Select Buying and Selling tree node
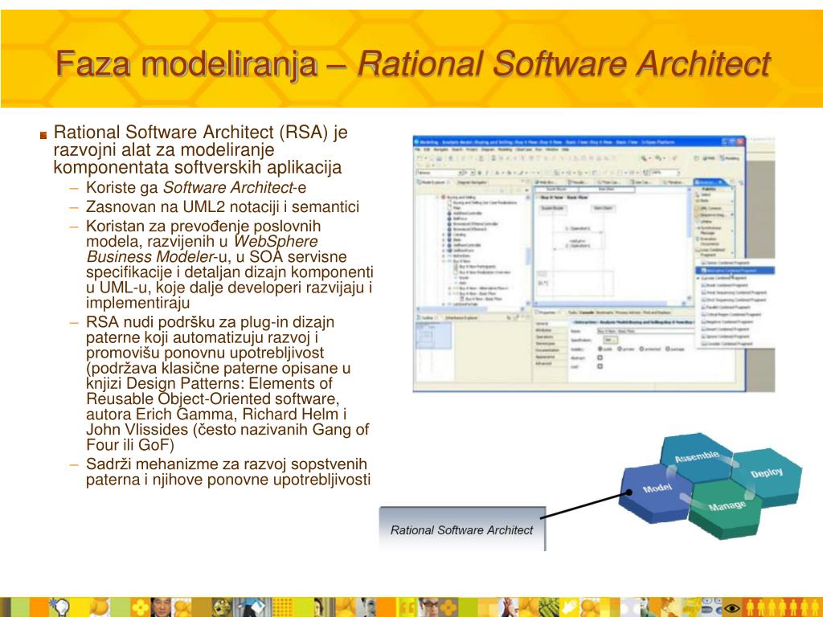The height and width of the screenshot is (617, 823). pyautogui.click(x=461, y=198)
